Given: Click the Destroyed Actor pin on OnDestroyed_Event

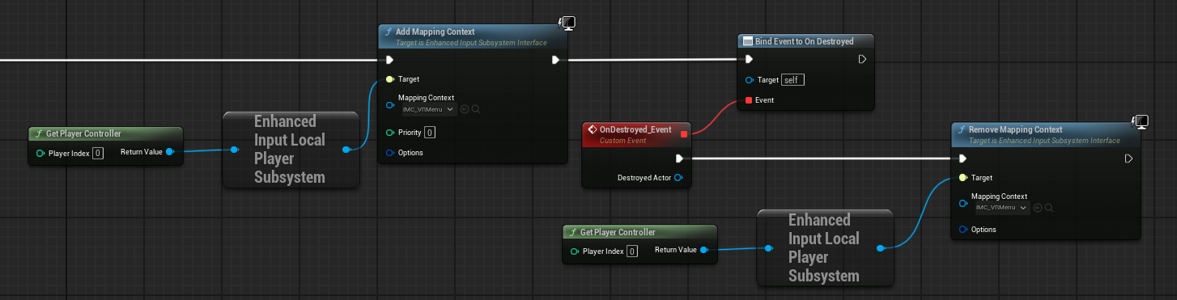Looking at the screenshot, I should coord(678,177).
